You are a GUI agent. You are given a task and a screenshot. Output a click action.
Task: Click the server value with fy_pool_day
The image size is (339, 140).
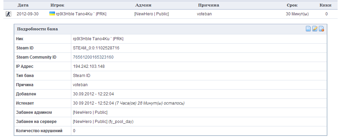coord(103,122)
